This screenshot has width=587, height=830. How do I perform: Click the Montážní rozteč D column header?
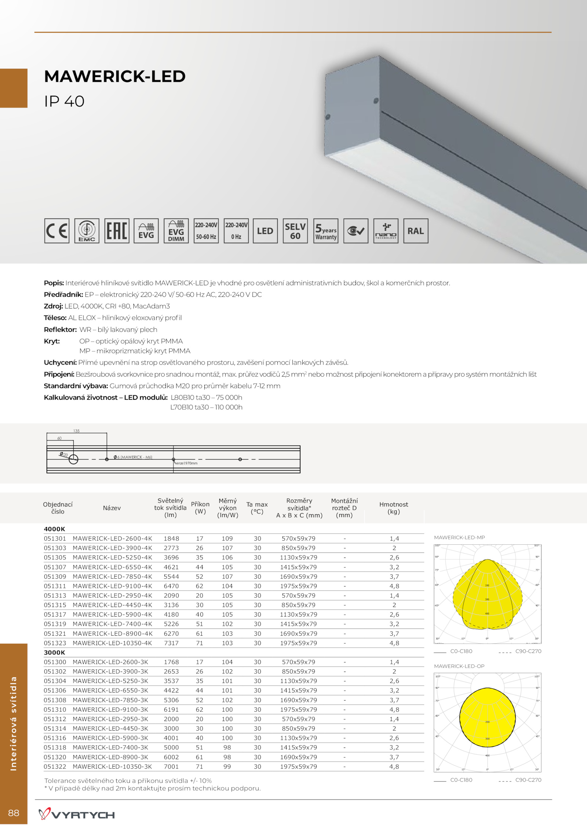[x=344, y=508]
